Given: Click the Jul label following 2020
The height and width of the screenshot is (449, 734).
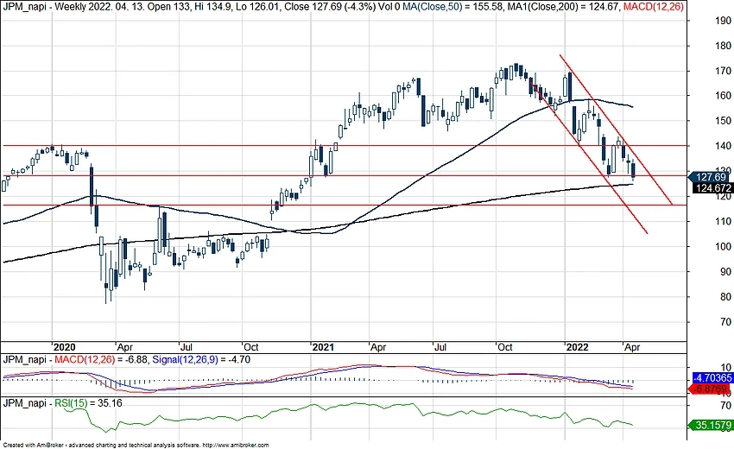Looking at the screenshot, I should (x=187, y=347).
